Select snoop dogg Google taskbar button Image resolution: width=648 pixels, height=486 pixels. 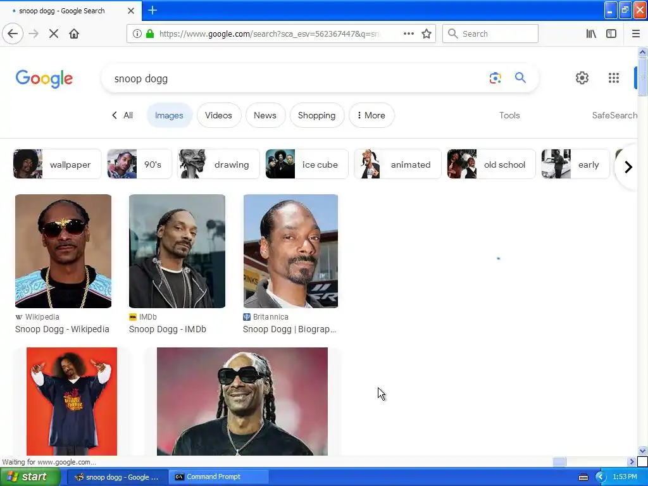pyautogui.click(x=117, y=477)
